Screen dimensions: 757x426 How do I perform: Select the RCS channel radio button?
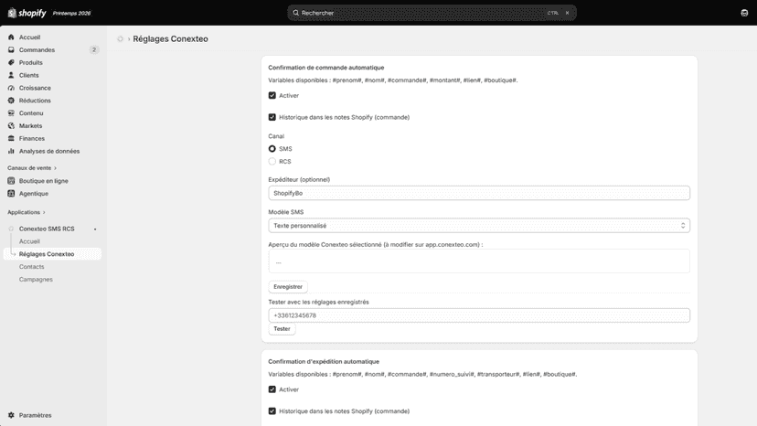point(272,161)
